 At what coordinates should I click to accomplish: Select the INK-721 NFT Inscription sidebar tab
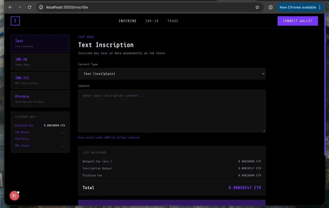[x=40, y=81]
